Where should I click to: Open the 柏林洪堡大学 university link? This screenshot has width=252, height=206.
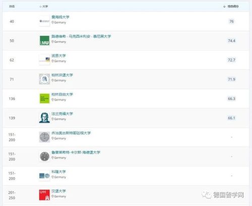point(62,75)
